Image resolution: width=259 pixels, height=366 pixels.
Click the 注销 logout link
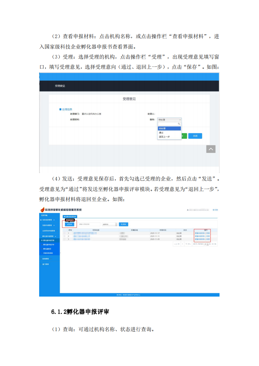[215, 210]
